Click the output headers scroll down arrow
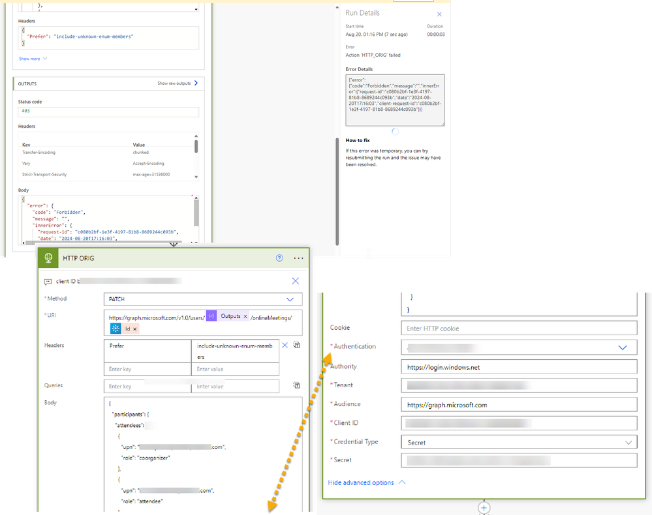 (x=196, y=177)
